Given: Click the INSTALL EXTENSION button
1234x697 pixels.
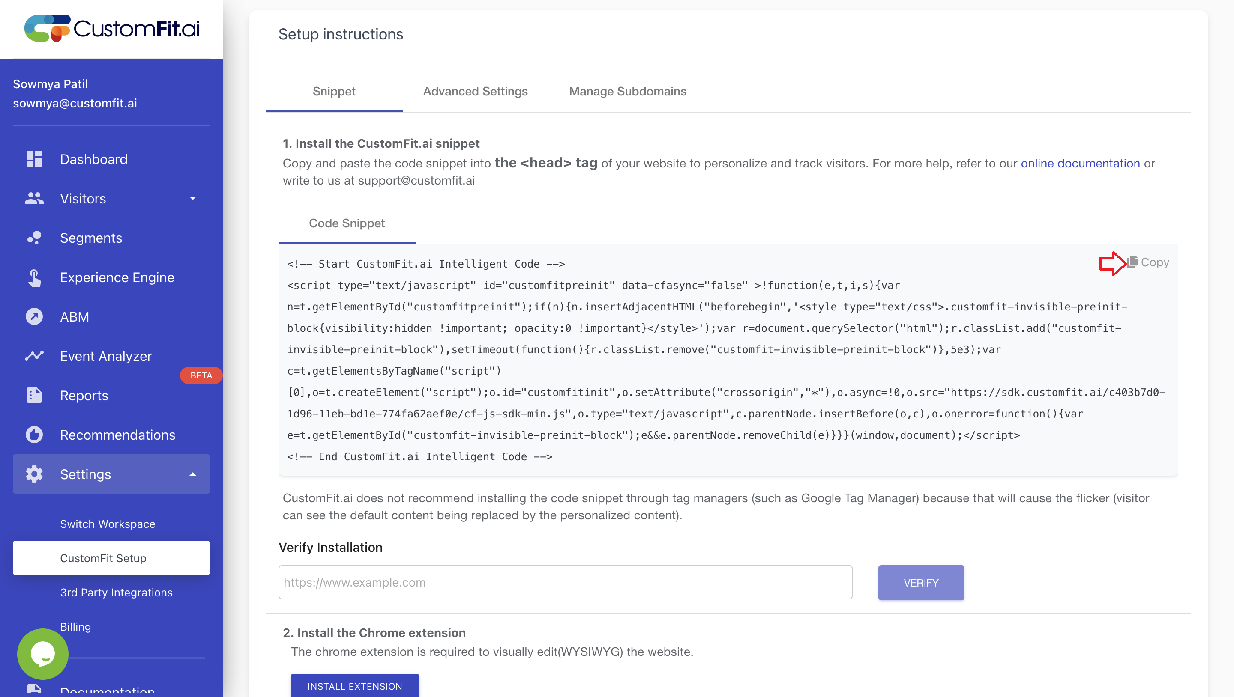Looking at the screenshot, I should click(x=354, y=685).
